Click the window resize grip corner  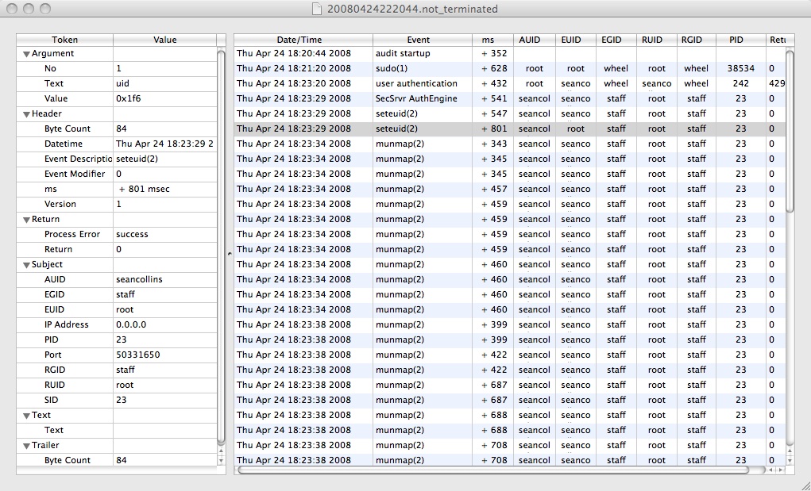pos(805,485)
